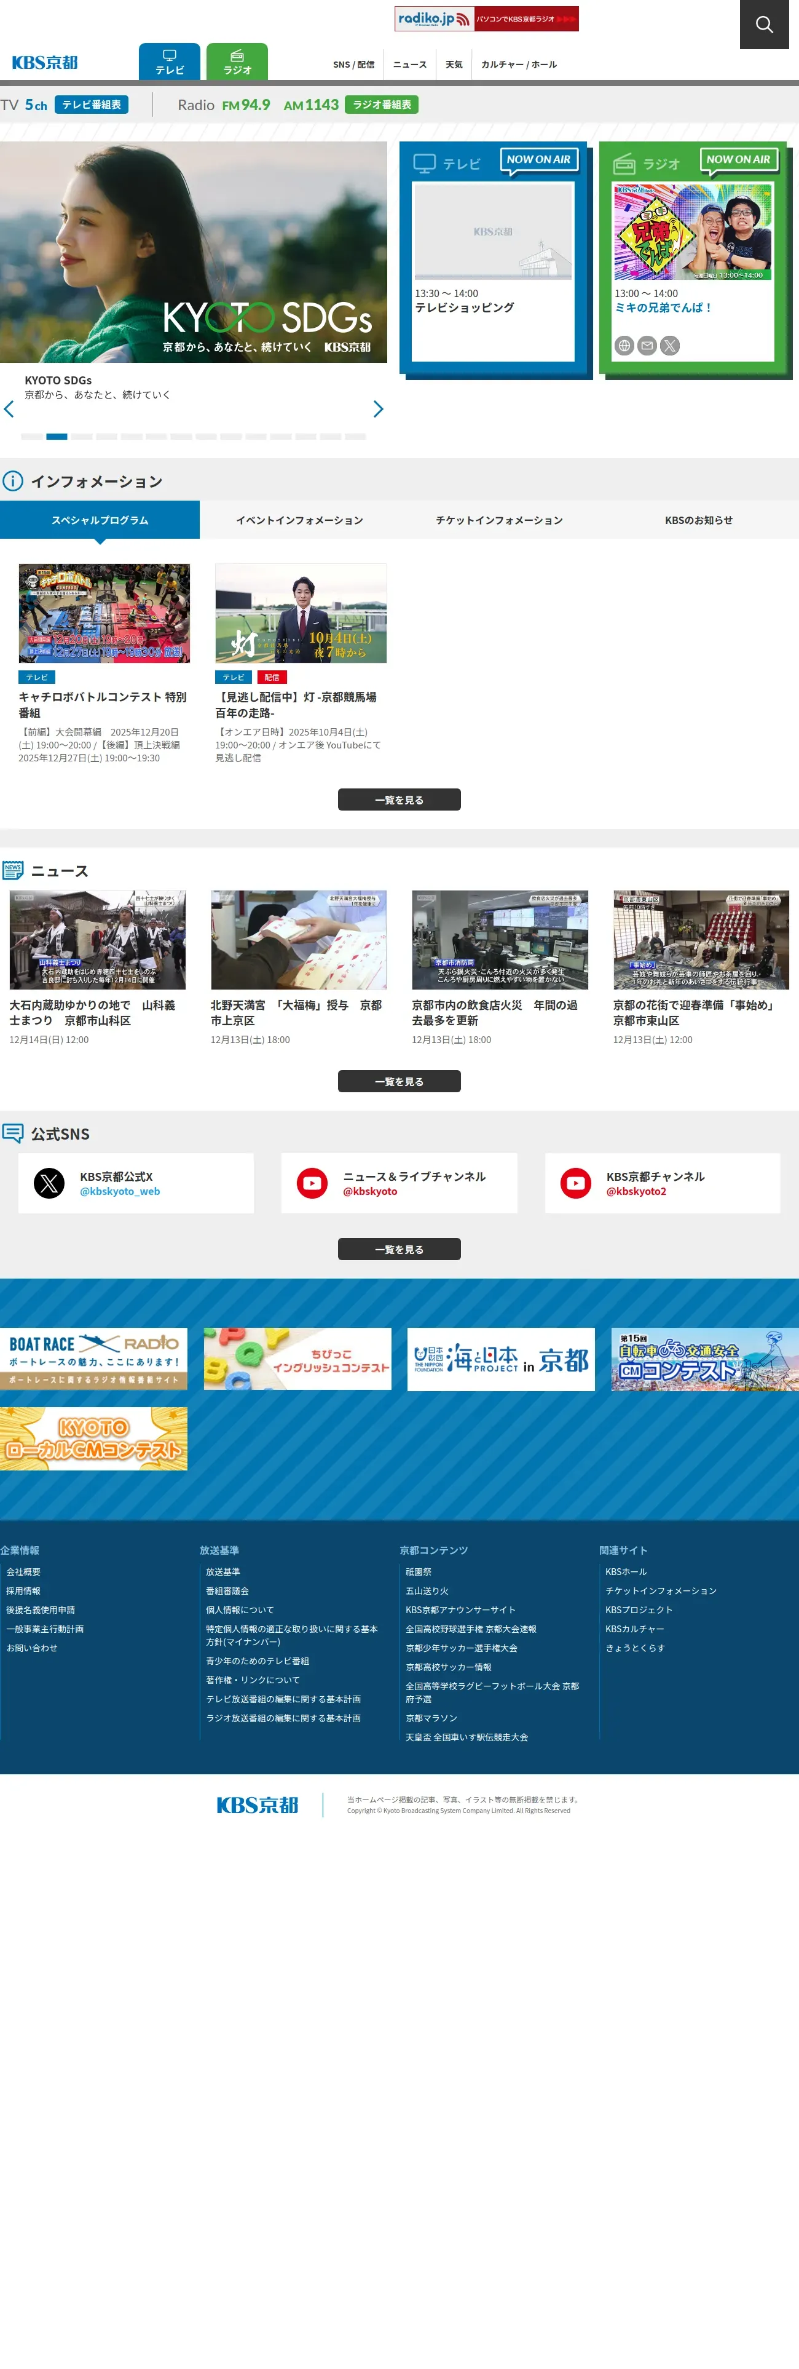799x2369 pixels.
Task: Select the first carousel indicator dash
Action: pos(31,437)
